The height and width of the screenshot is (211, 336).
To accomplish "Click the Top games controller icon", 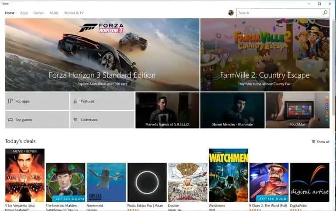I will click(x=10, y=120).
